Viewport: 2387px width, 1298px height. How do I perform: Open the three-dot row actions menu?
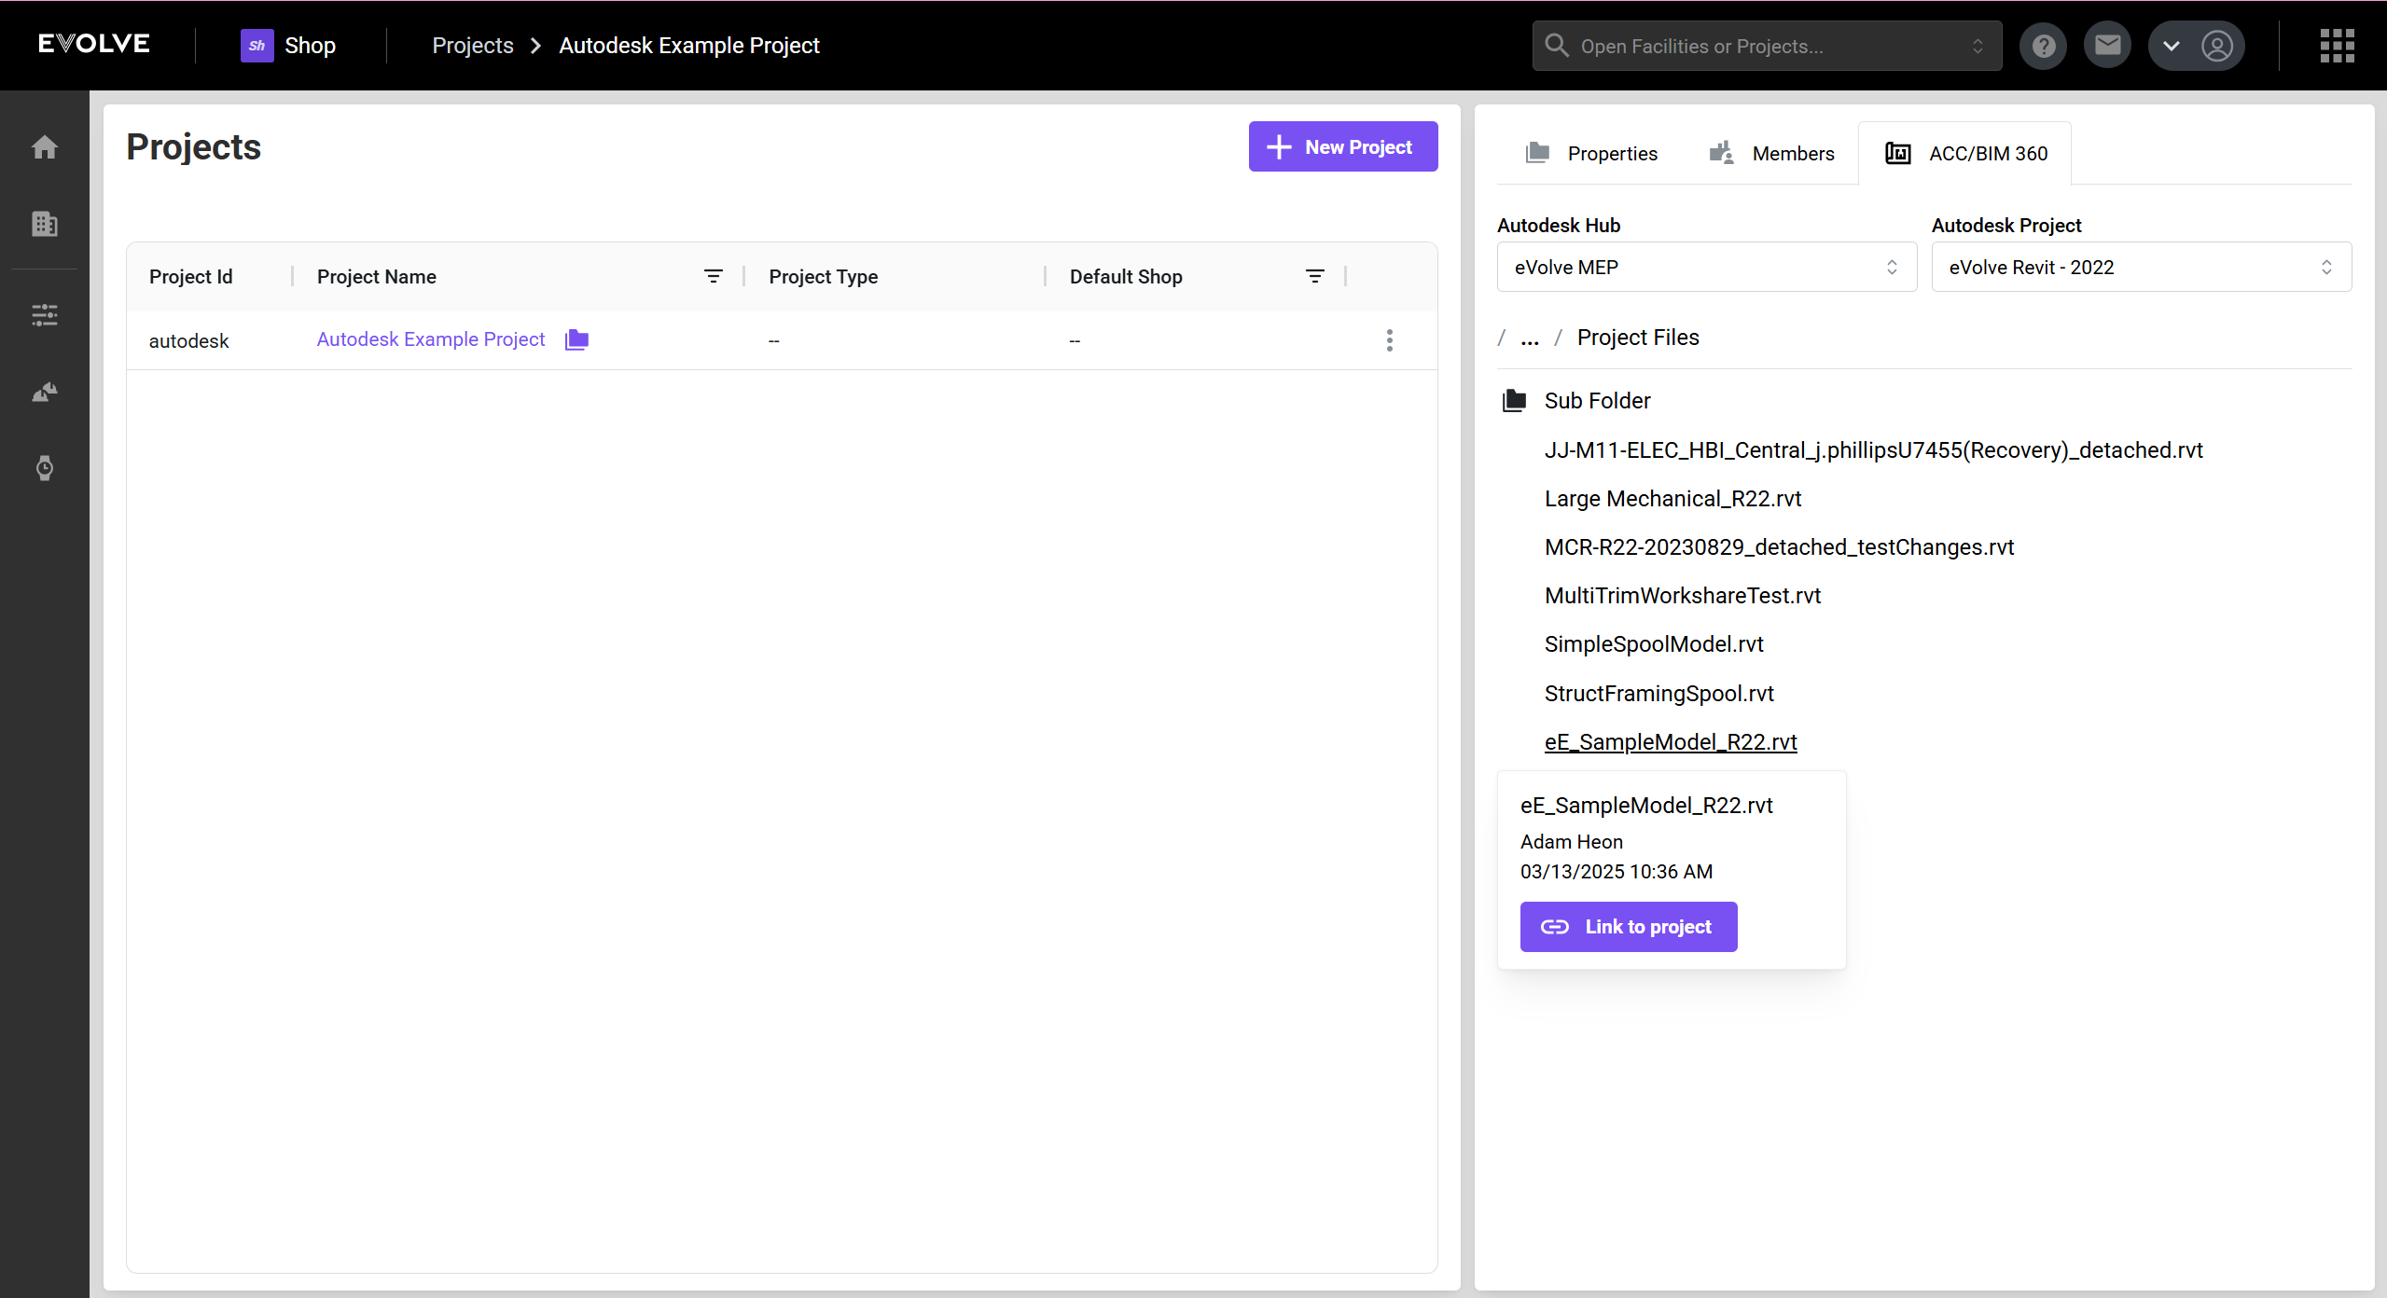pyautogui.click(x=1389, y=340)
